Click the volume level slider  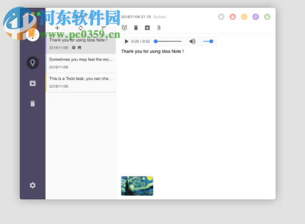208,41
